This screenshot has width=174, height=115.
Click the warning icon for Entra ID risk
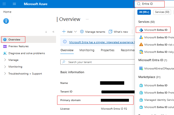pyautogui.click(x=141, y=44)
